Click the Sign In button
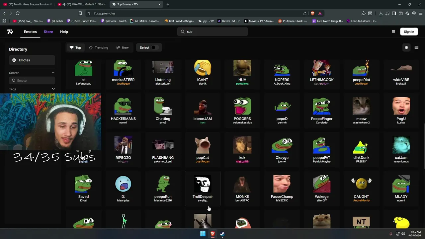The image size is (425, 239). [409, 32]
